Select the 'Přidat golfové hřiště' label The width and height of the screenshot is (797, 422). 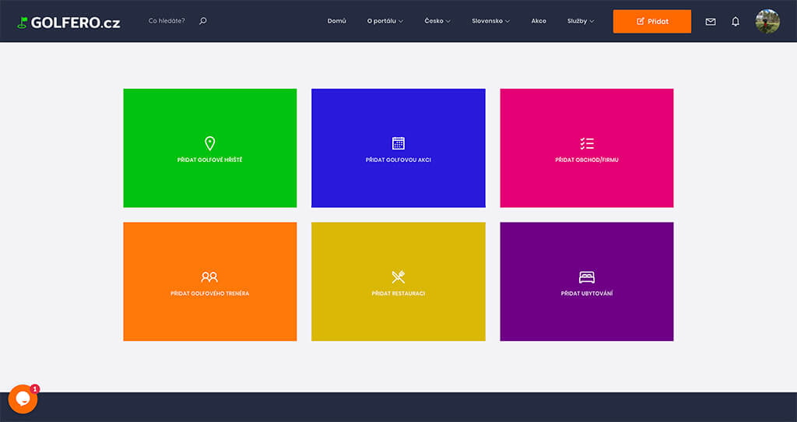pos(210,160)
